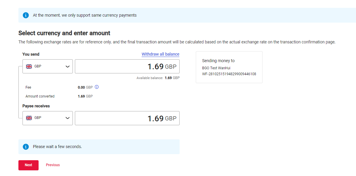The width and height of the screenshot is (356, 176).
Task: Click the info icon in the same-currency notice
Action: (x=26, y=15)
